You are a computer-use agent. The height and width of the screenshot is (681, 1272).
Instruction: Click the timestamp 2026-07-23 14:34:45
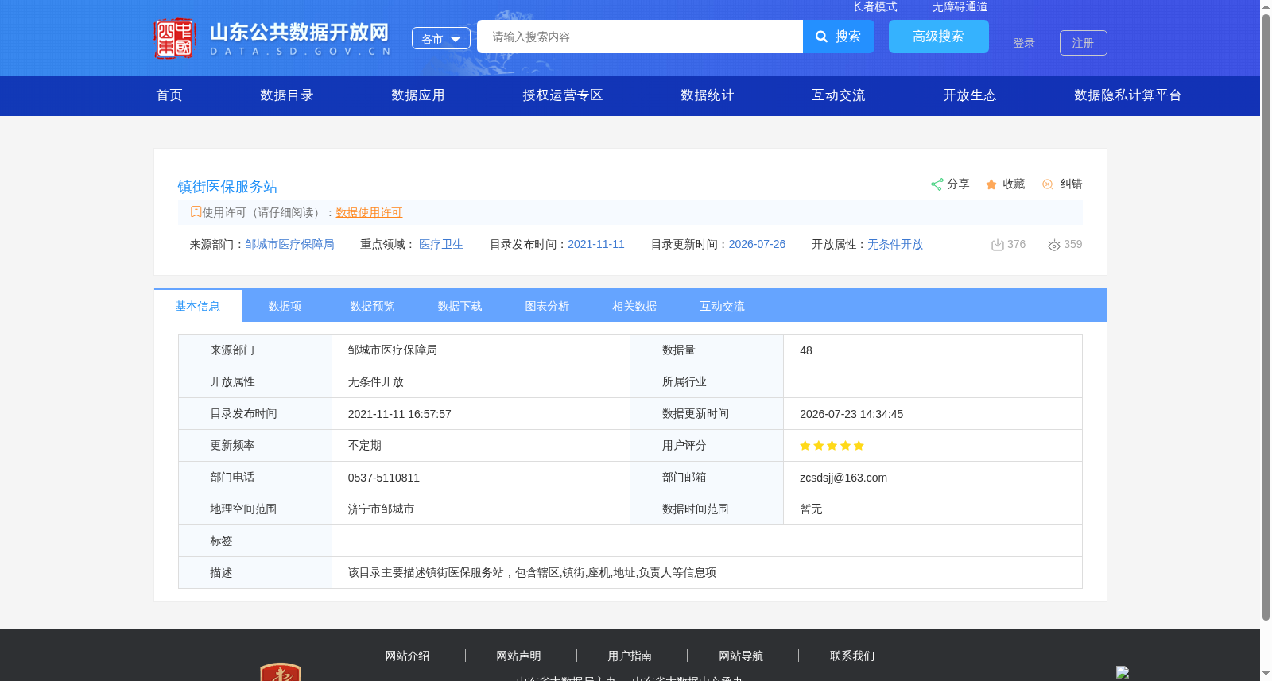851,414
